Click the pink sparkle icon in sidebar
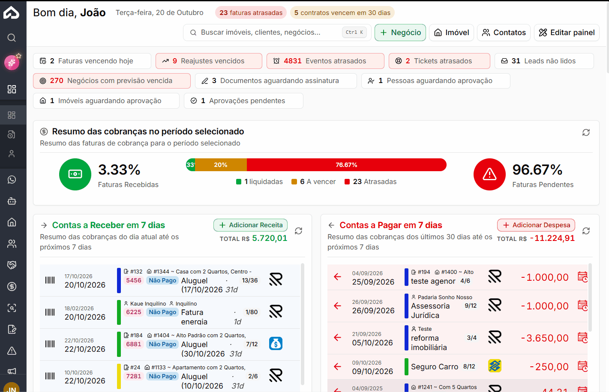 coord(12,62)
